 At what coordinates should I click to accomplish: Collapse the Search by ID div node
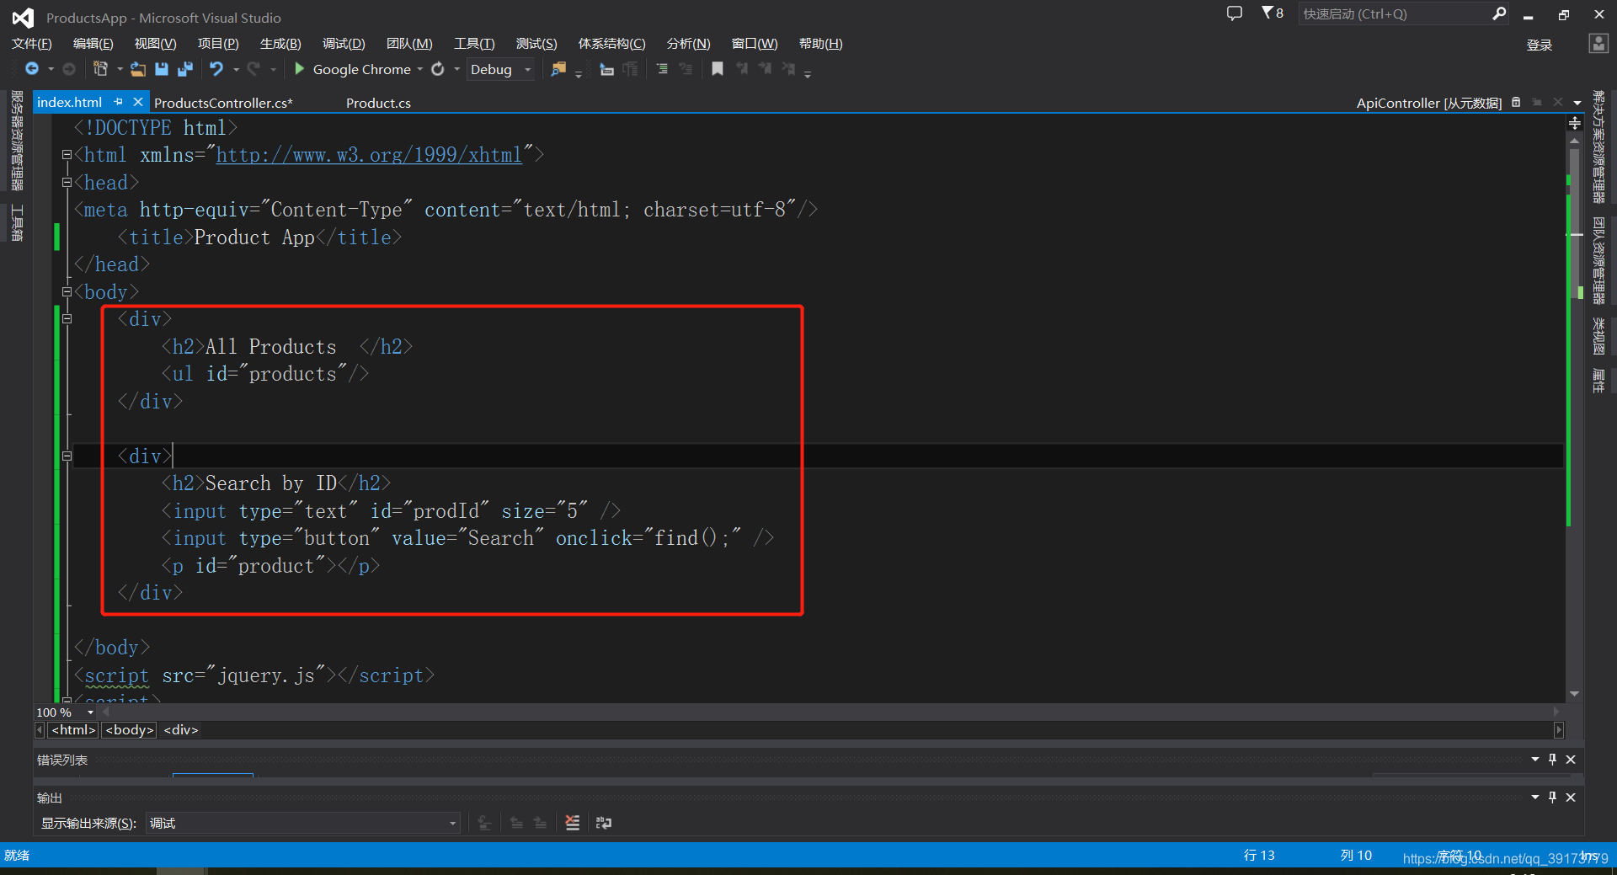pos(67,456)
